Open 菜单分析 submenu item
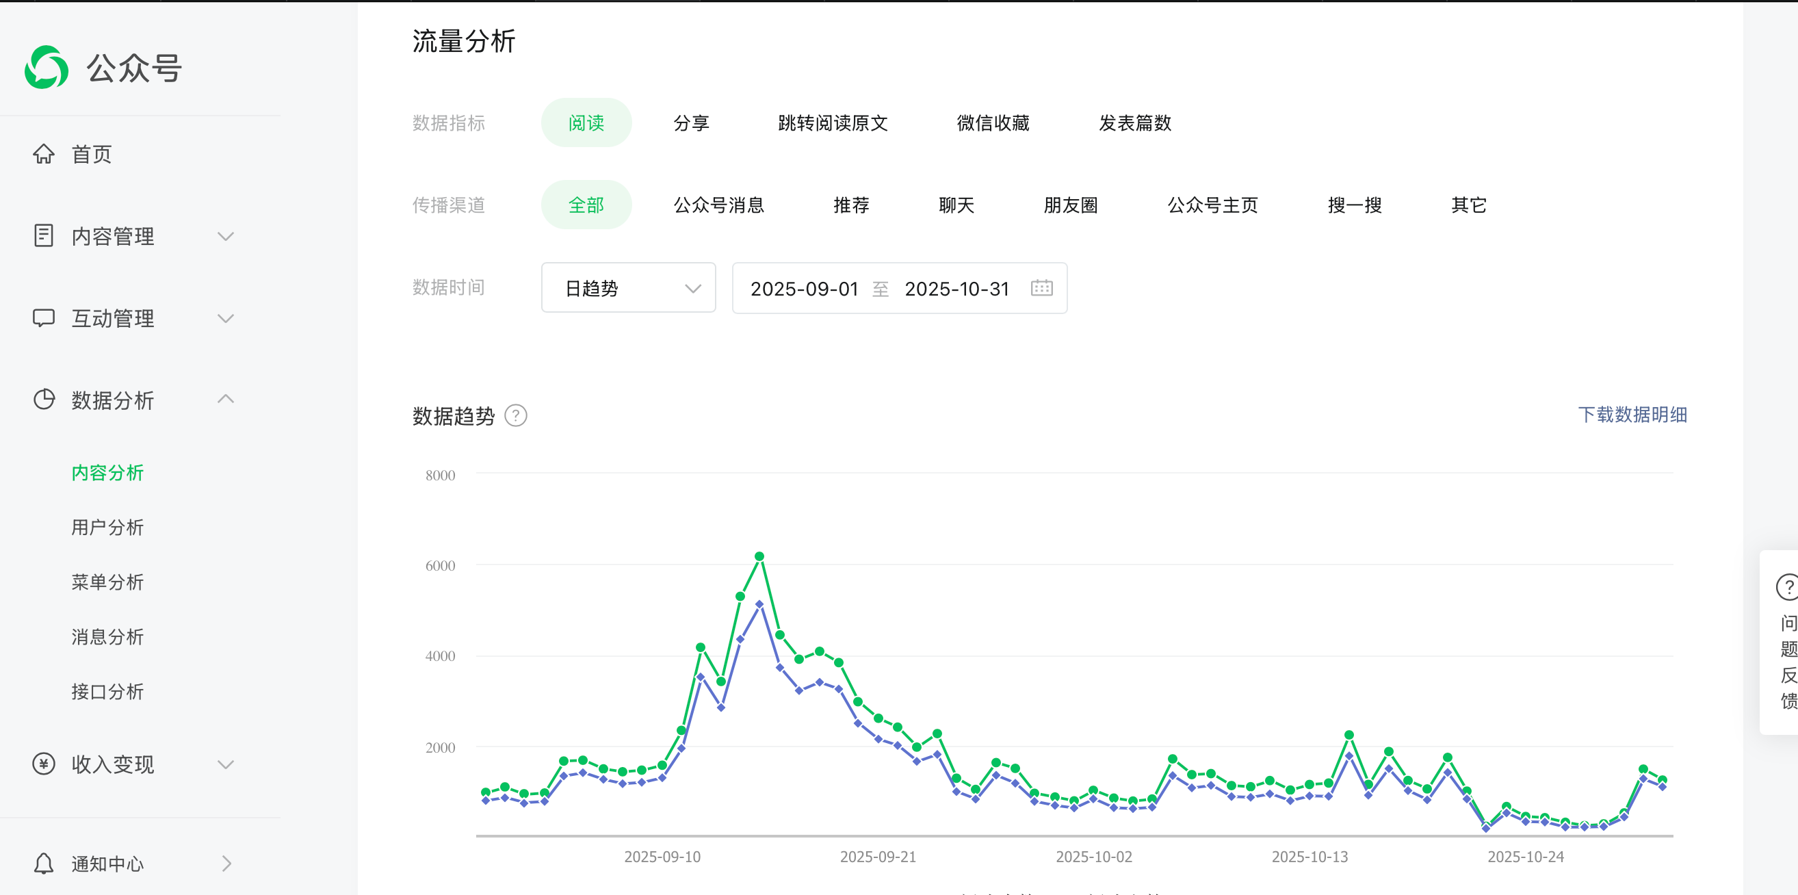The image size is (1798, 895). click(107, 582)
